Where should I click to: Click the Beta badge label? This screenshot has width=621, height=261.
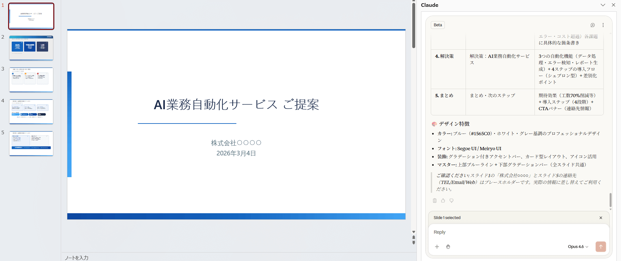(x=438, y=25)
